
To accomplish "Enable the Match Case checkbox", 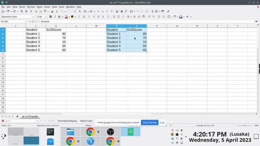I will click(78, 121).
